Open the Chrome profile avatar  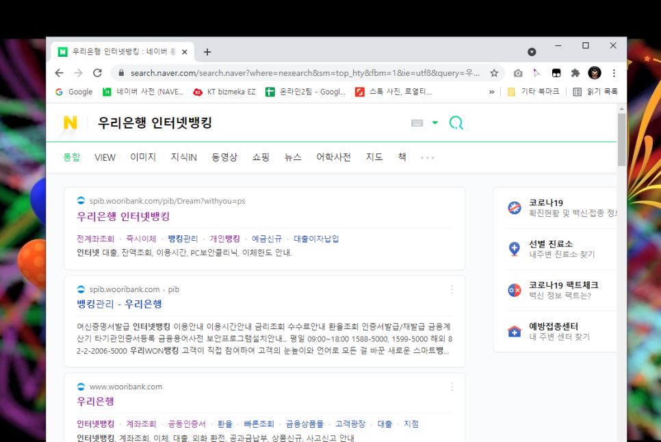[x=595, y=73]
